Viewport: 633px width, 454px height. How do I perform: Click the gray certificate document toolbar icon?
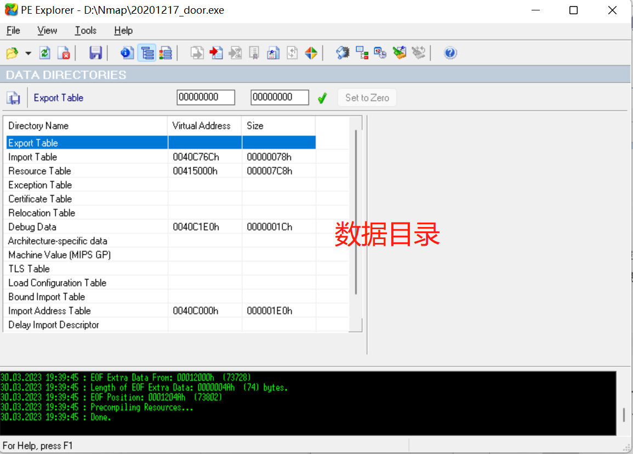coord(254,53)
